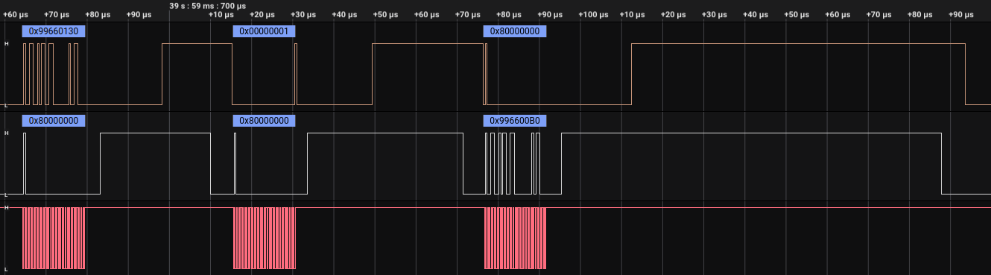The image size is (991, 275).
Task: Click the 39 s : 59 ms : 700 µs timestamp
Action: pos(207,5)
